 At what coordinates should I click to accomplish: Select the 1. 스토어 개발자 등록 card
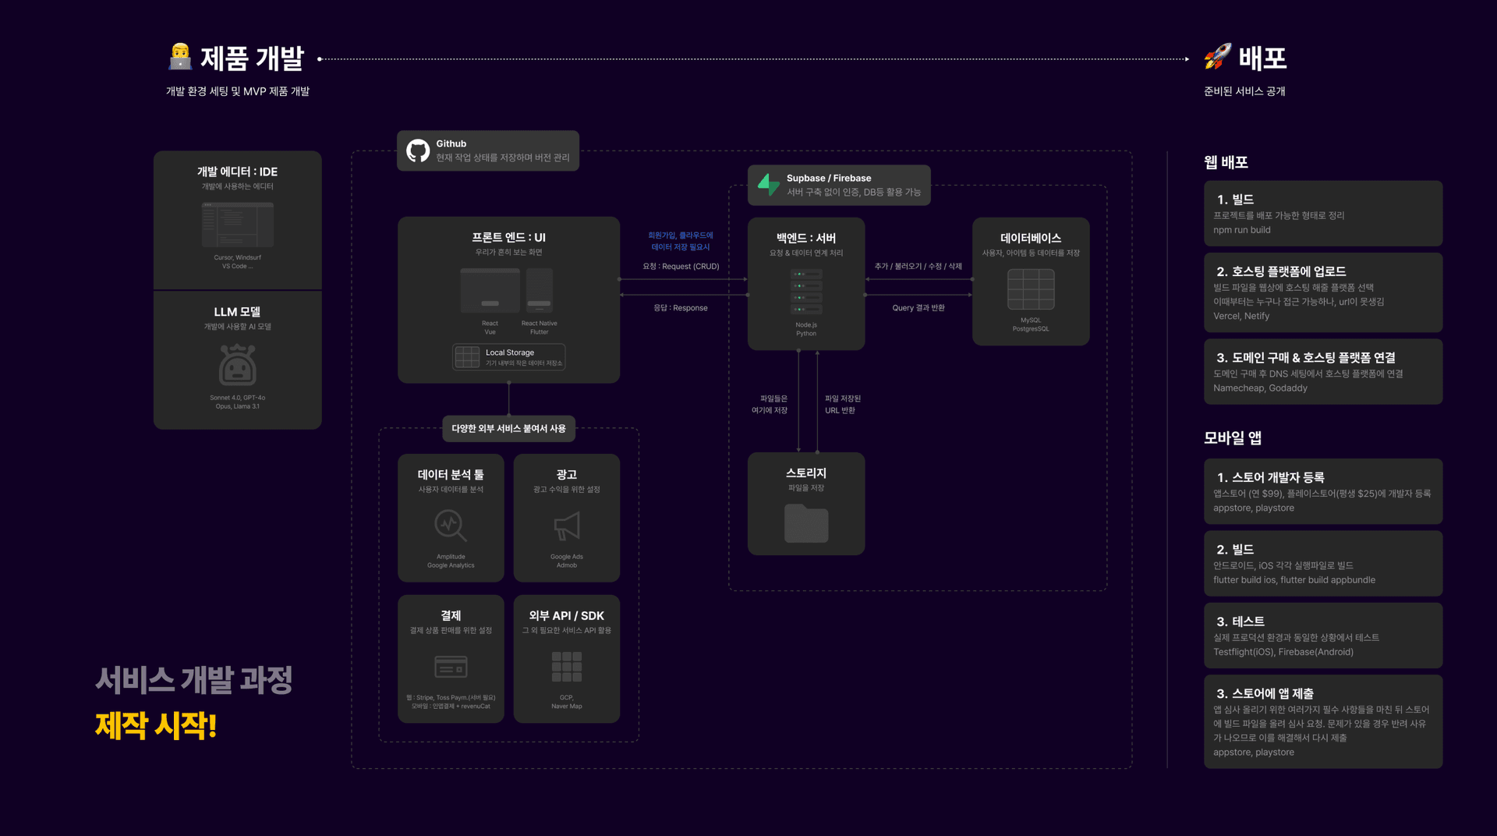pos(1322,491)
